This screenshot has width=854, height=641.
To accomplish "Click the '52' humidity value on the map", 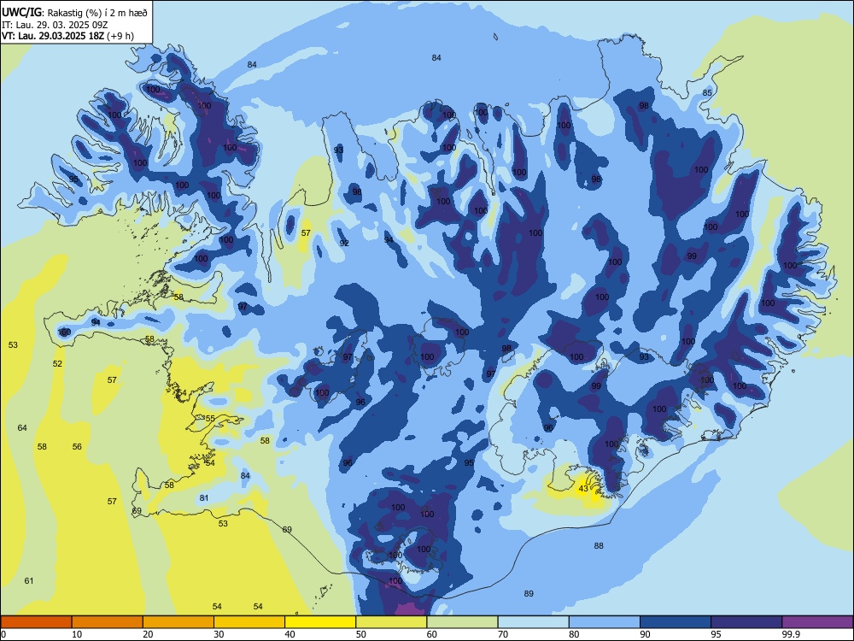I will (x=58, y=363).
